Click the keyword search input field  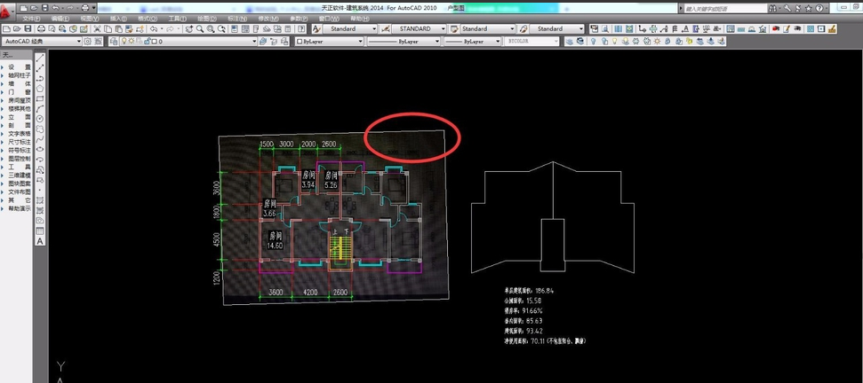[x=720, y=8]
